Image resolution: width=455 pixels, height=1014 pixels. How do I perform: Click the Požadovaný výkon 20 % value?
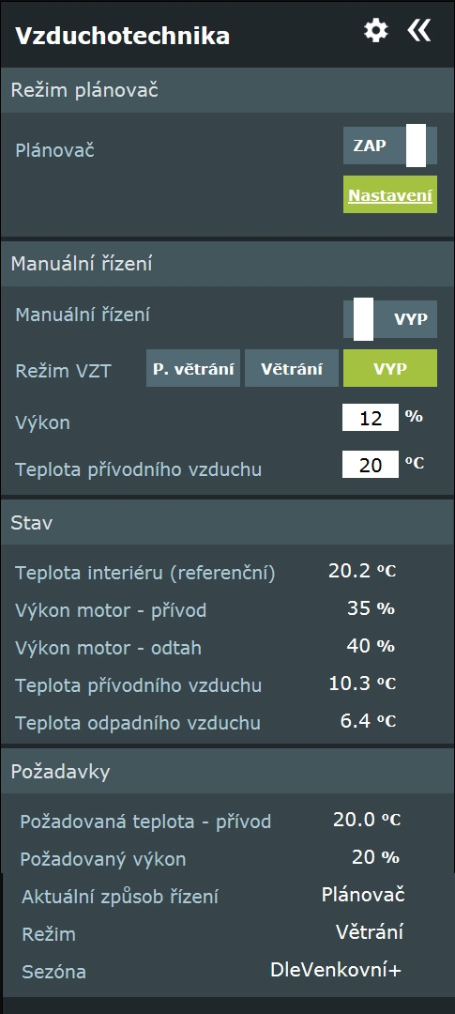pyautogui.click(x=375, y=857)
